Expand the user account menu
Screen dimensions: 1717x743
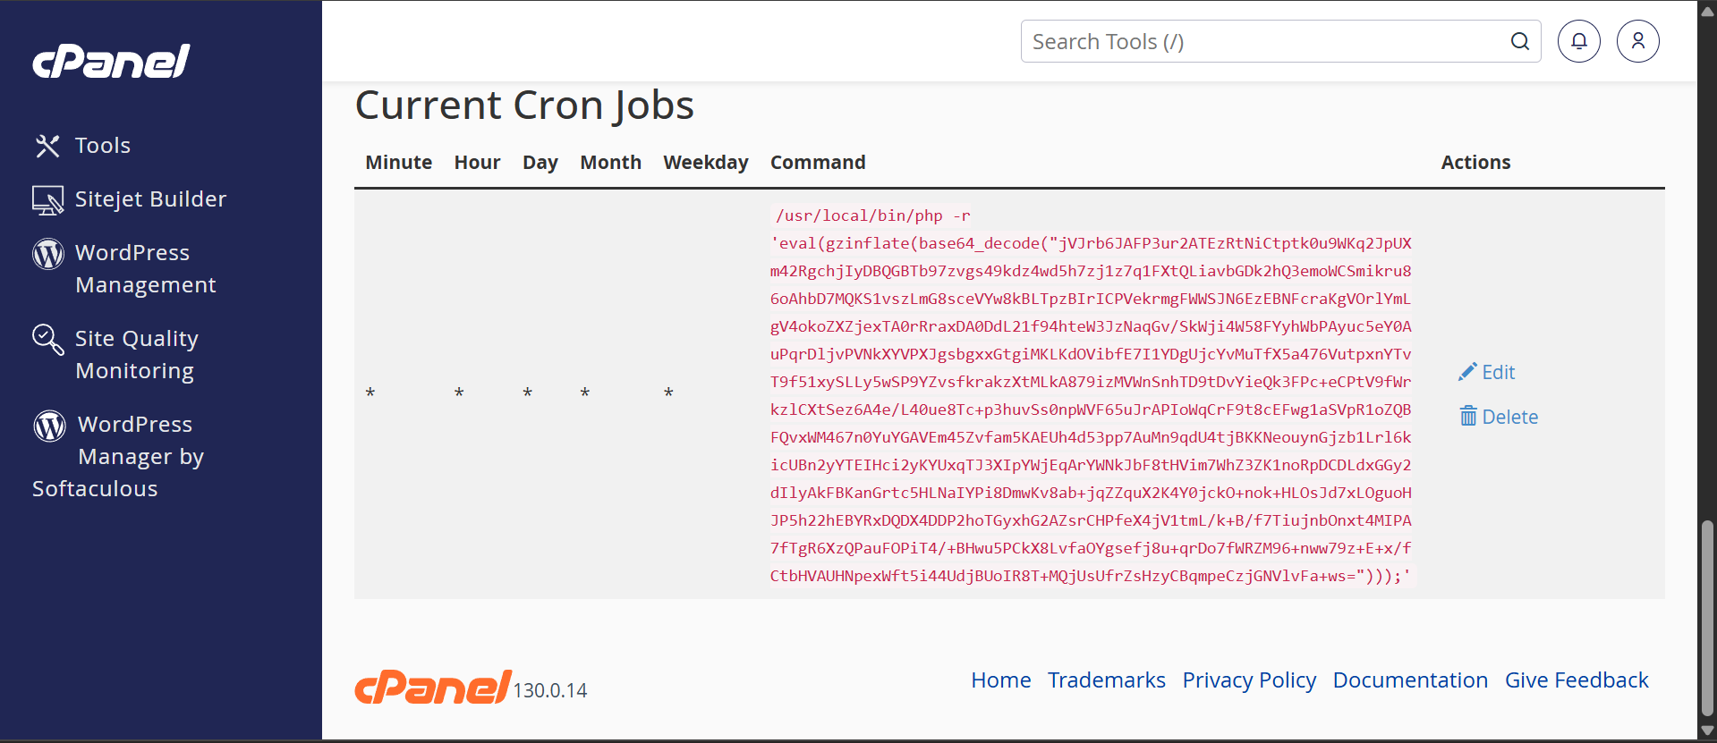1637,41
